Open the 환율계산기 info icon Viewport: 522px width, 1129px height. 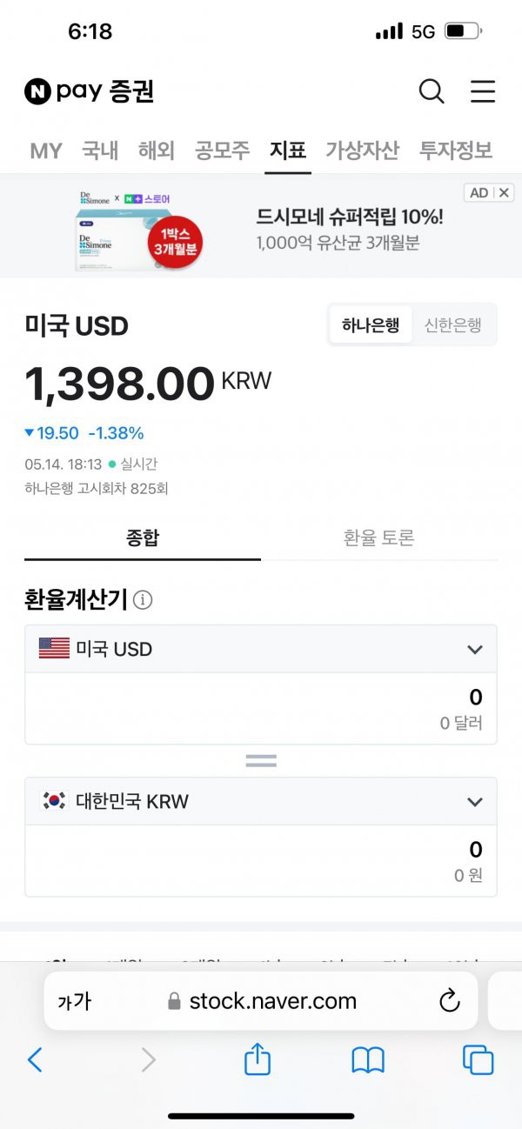[143, 599]
